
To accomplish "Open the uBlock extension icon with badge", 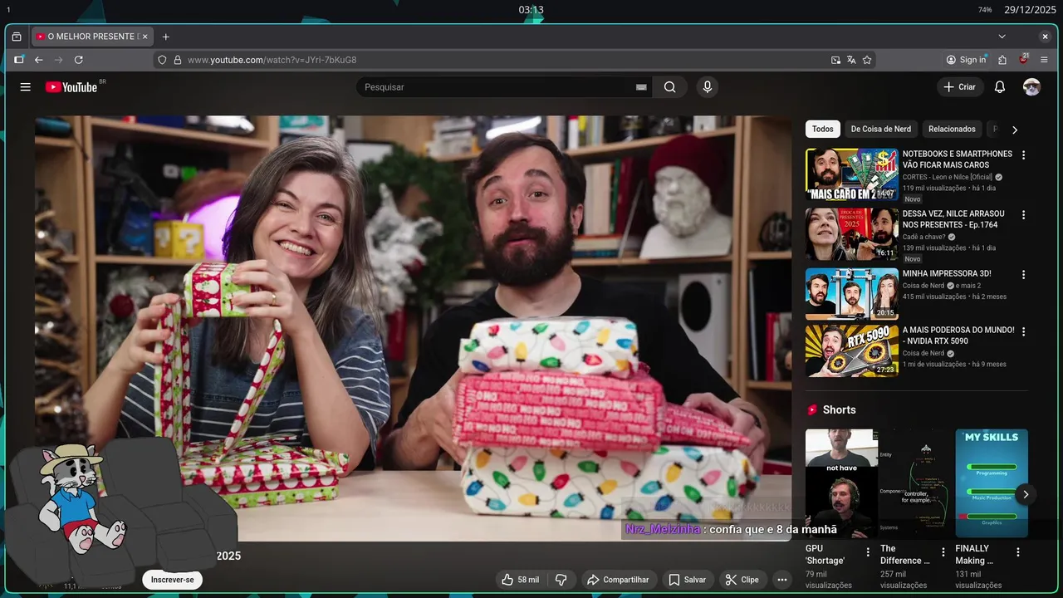I will click(x=1023, y=60).
